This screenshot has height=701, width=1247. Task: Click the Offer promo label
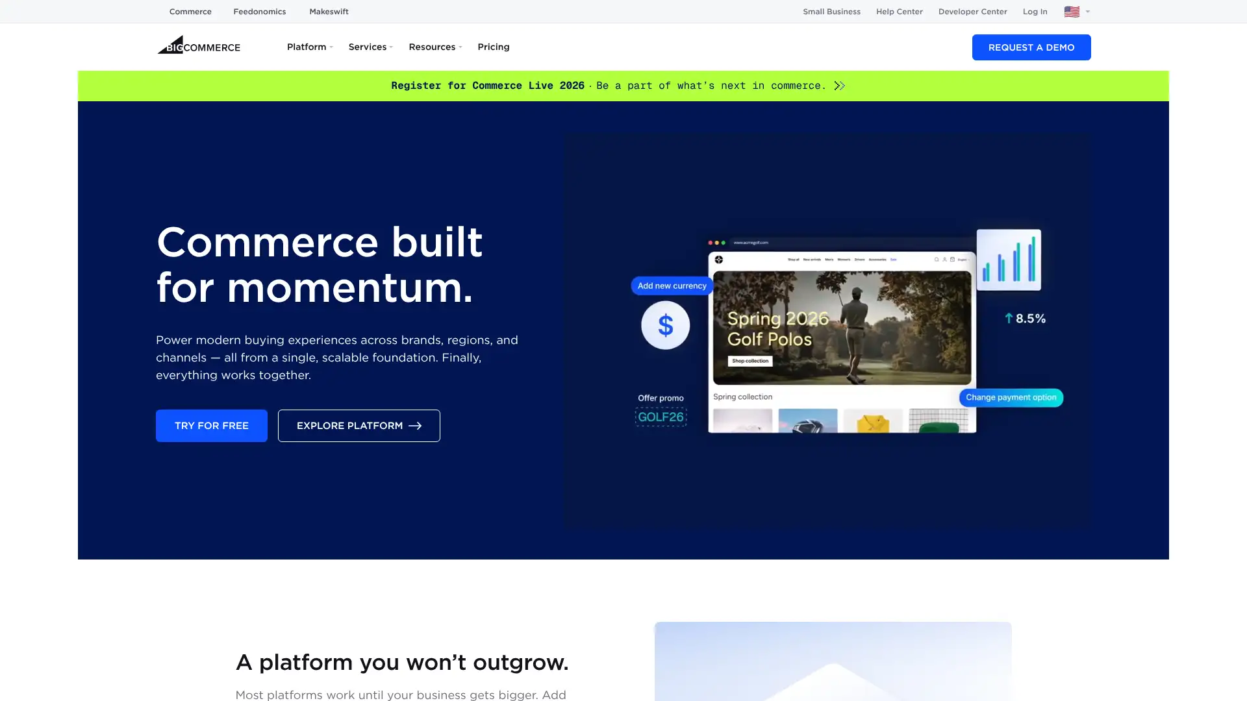click(661, 398)
